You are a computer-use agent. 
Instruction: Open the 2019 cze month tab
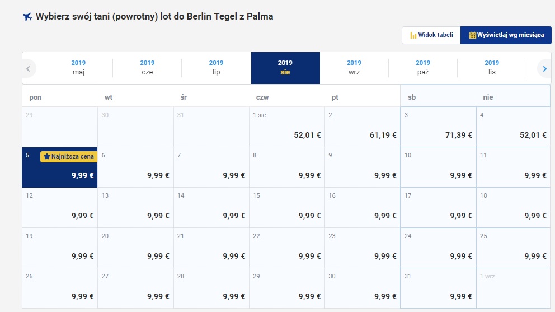click(147, 68)
